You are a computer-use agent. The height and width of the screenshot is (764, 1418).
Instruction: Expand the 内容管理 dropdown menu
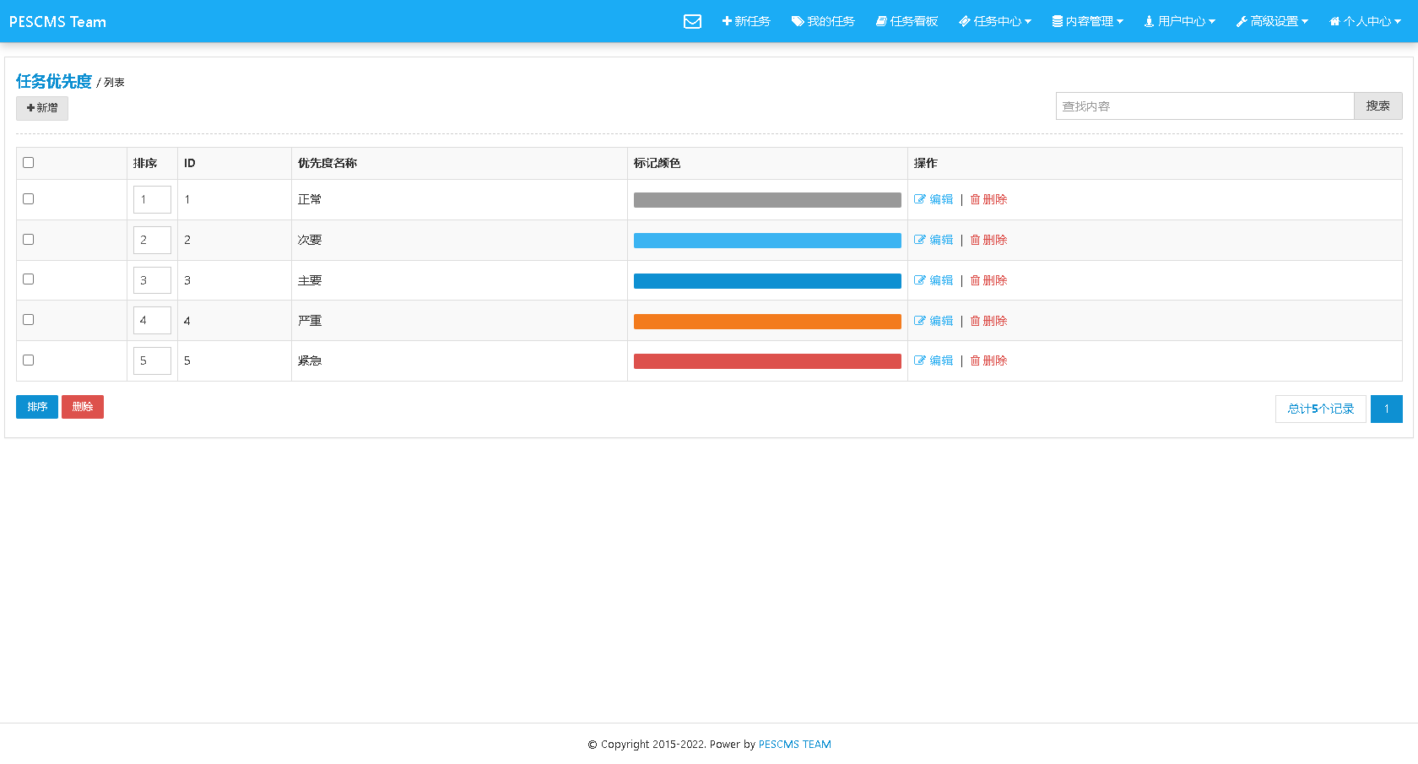click(x=1087, y=21)
